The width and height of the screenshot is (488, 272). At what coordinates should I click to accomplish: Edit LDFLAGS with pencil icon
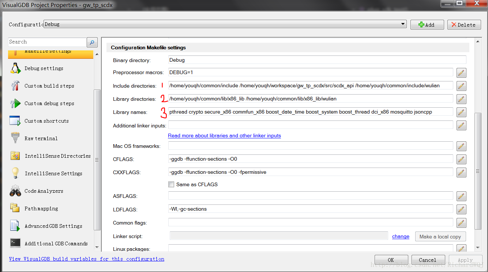[461, 210]
